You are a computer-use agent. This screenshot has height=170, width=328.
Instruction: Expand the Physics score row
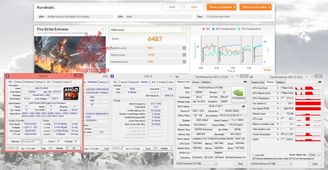pyautogui.click(x=184, y=55)
